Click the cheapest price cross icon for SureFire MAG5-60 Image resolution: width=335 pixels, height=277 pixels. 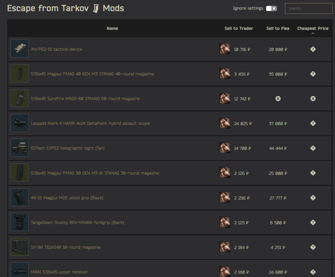tap(313, 98)
